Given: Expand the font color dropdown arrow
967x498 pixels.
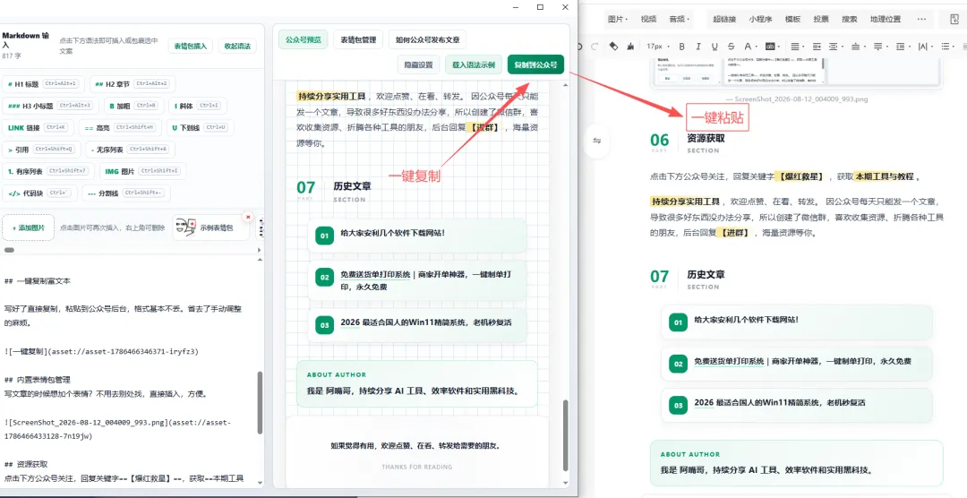Looking at the screenshot, I should pos(757,47).
